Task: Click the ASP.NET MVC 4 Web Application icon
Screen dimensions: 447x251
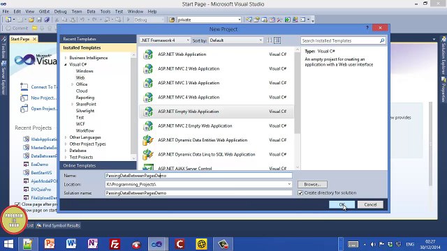Action: coord(148,98)
